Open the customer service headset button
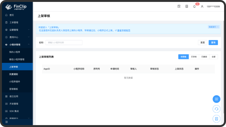This screenshot has width=226, height=127. (x=216, y=109)
